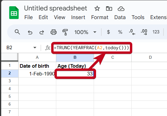
Task: Print the spreadsheet
Action: coord(54,32)
